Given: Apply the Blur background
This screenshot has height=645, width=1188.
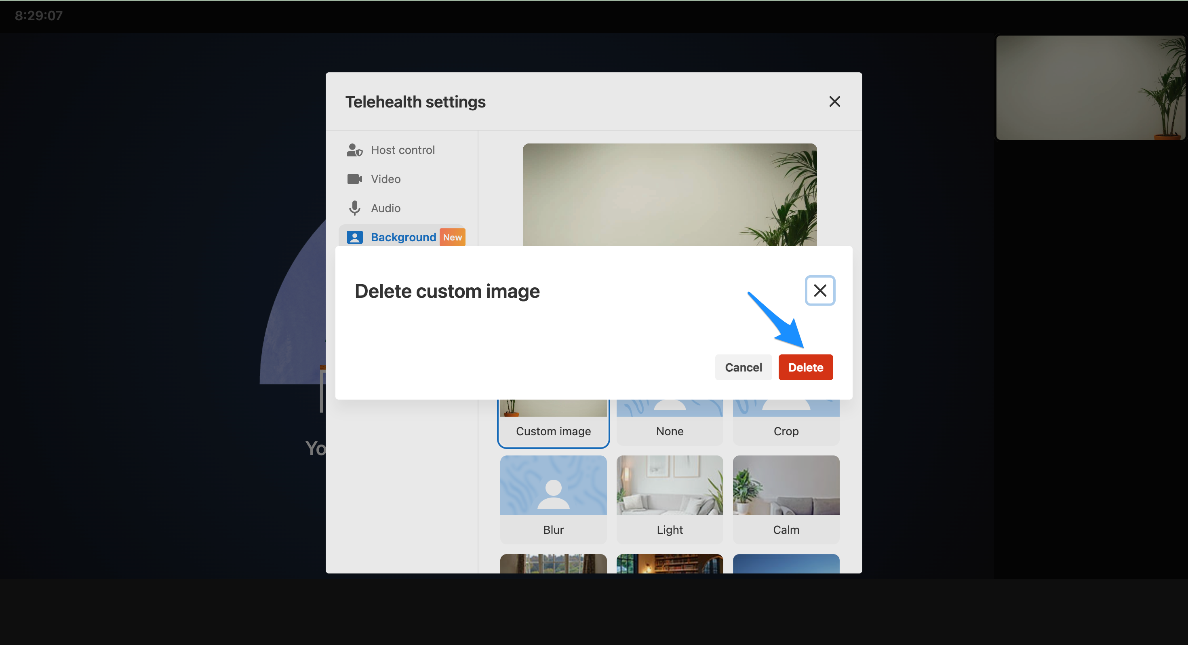Looking at the screenshot, I should point(553,499).
